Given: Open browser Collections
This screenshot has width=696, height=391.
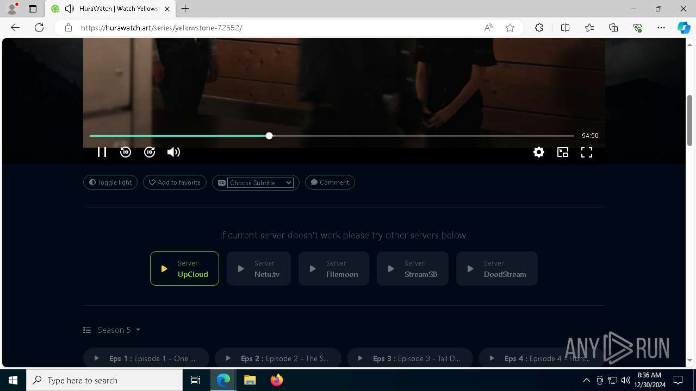Looking at the screenshot, I should [613, 28].
